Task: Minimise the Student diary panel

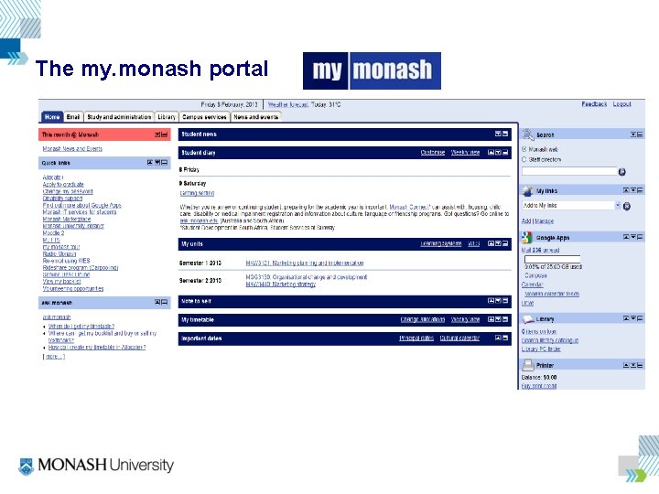Action: coord(505,152)
